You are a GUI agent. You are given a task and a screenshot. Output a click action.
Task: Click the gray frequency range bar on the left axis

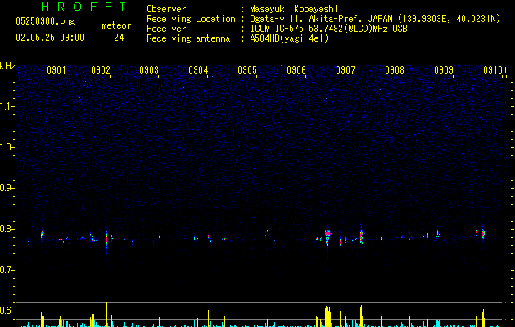click(x=16, y=230)
